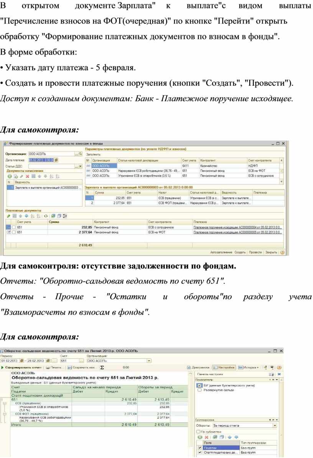Click the Дата платежа input field

tap(41, 160)
